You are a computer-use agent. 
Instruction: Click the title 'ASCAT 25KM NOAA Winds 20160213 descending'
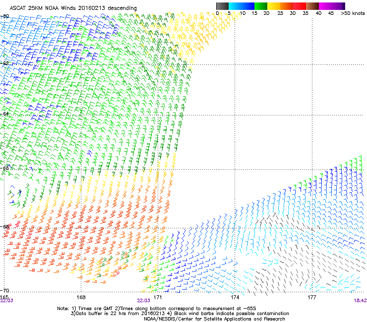tap(73, 8)
